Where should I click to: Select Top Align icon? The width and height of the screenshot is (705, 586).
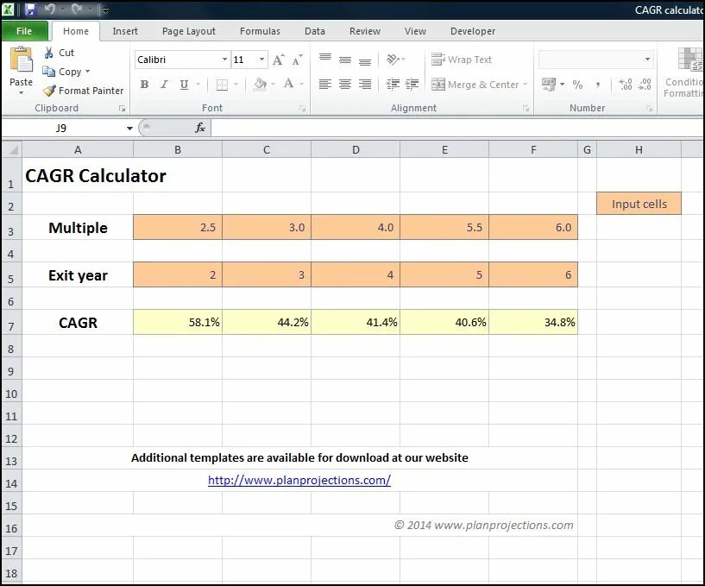(x=325, y=60)
